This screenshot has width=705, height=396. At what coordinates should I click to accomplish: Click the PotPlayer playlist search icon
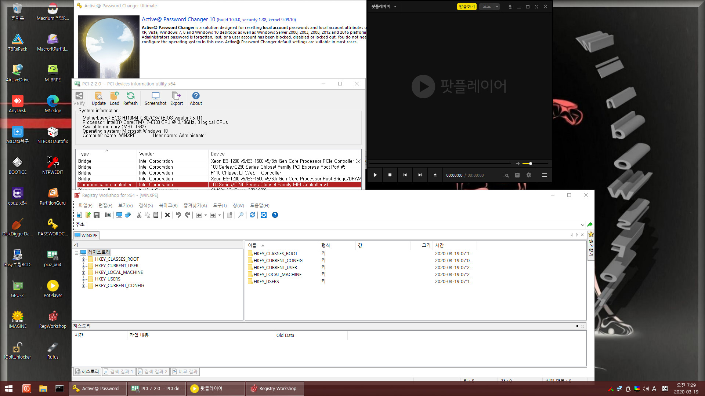(x=506, y=175)
